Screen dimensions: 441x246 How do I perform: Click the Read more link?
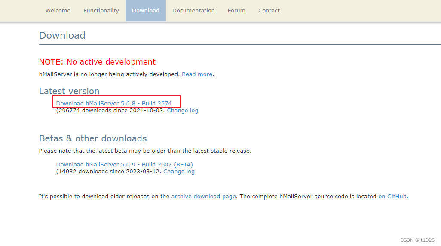(197, 74)
